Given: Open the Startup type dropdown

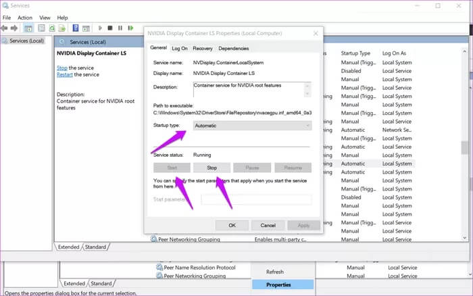Looking at the screenshot, I should (x=252, y=126).
